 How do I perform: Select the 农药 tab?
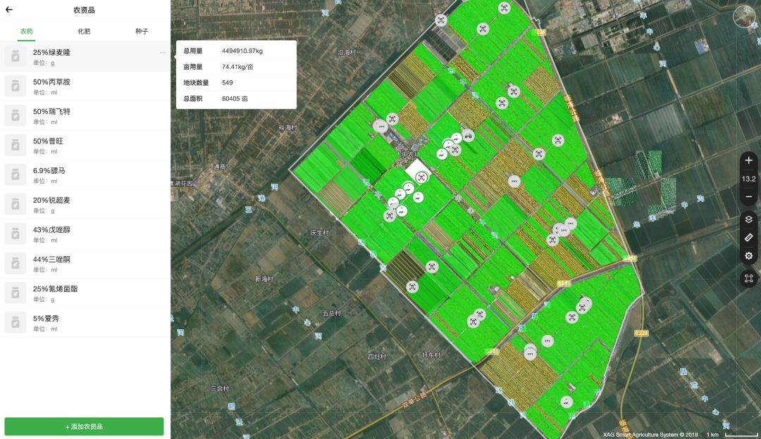point(26,32)
